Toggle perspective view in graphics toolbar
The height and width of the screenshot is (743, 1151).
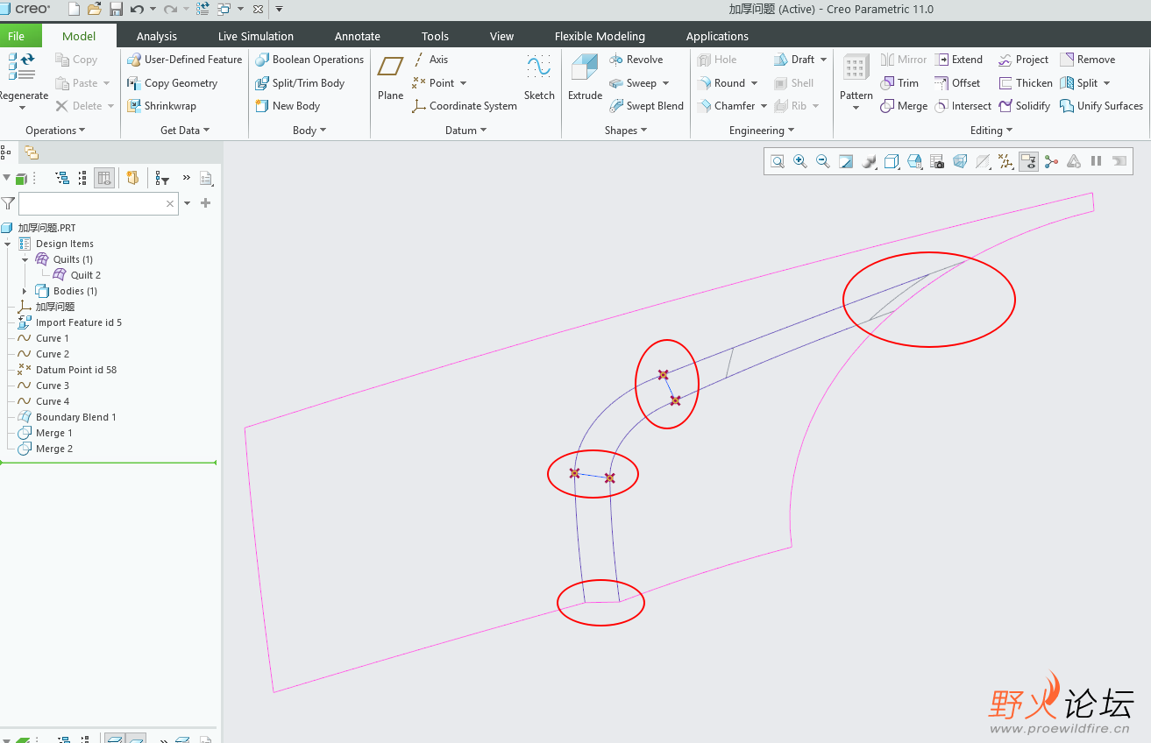pos(960,161)
